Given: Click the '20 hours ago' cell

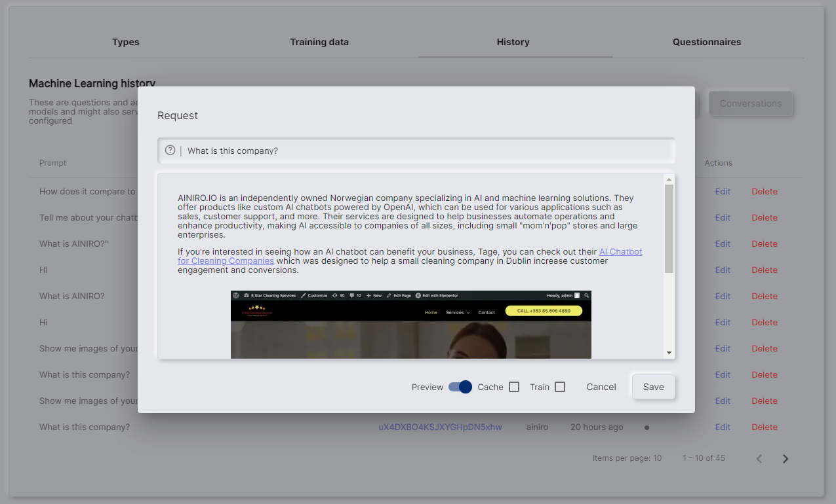Looking at the screenshot, I should [597, 427].
